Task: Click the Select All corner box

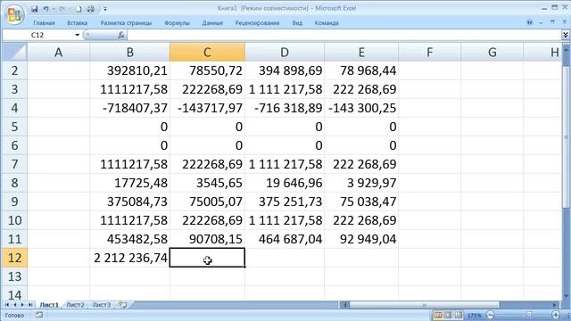Action: [14, 52]
